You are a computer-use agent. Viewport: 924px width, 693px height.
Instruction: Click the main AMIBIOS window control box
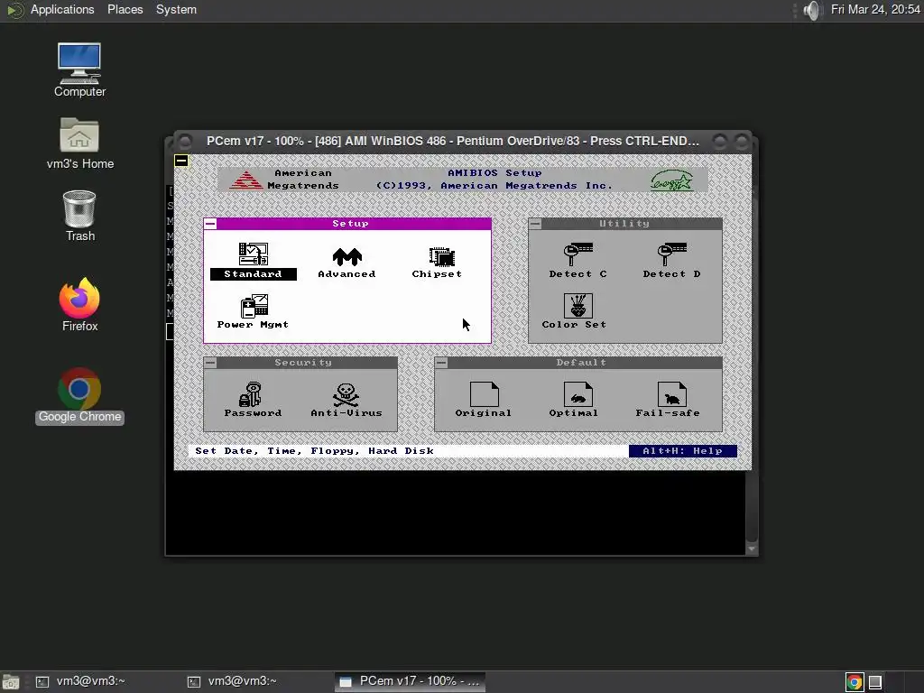(x=181, y=161)
